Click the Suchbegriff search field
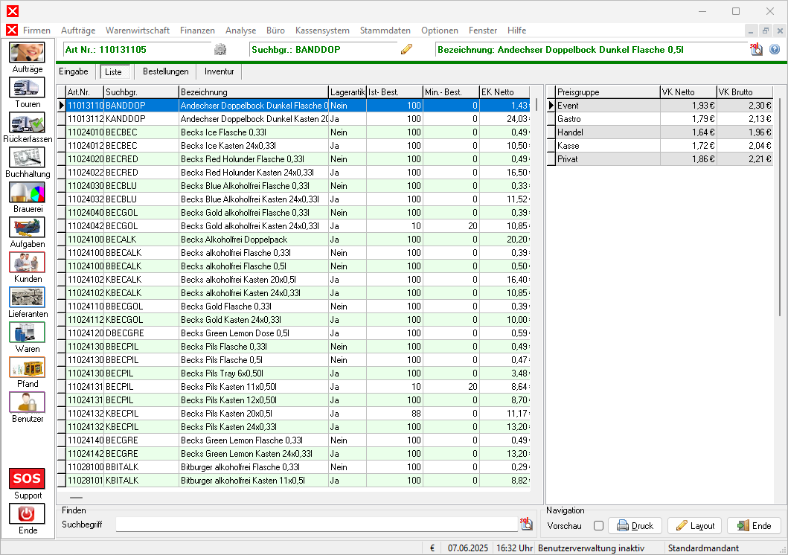The width and height of the screenshot is (788, 555). tap(316, 524)
